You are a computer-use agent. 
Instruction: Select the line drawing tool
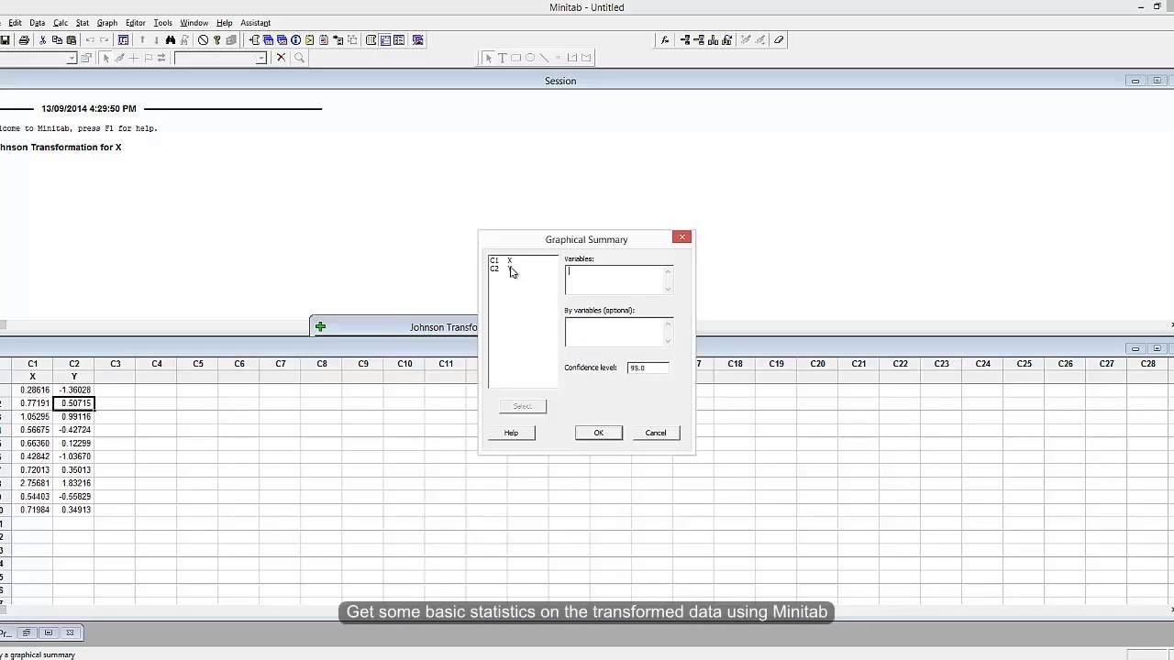point(544,58)
